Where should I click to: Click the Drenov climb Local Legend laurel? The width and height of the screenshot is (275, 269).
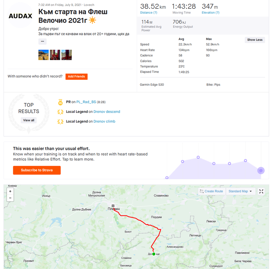tap(60, 122)
